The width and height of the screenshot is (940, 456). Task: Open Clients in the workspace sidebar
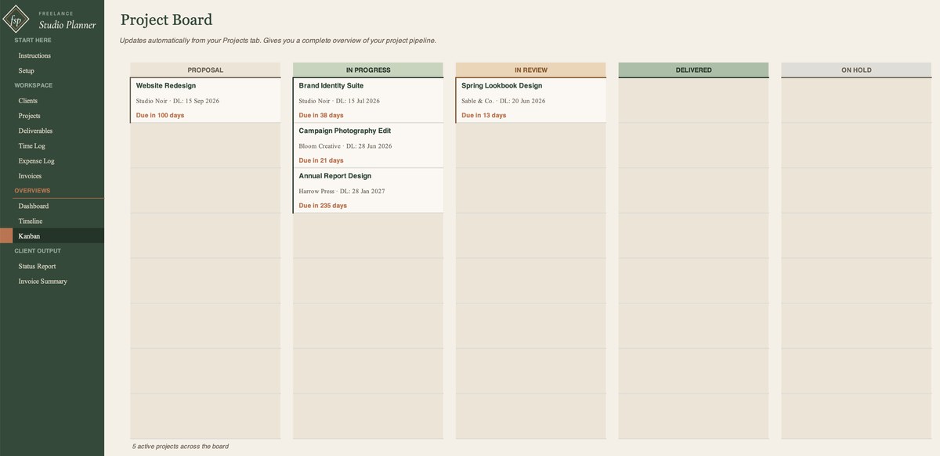coord(28,101)
